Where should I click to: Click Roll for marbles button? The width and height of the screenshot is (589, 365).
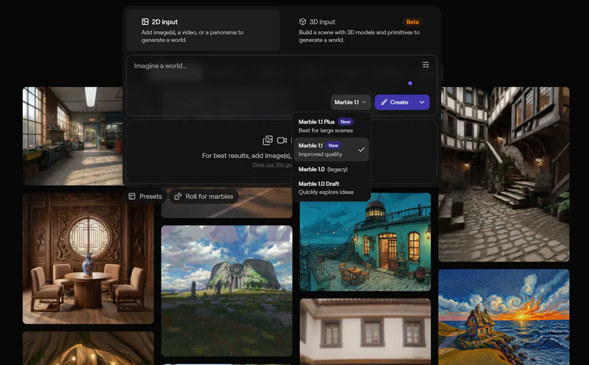204,196
